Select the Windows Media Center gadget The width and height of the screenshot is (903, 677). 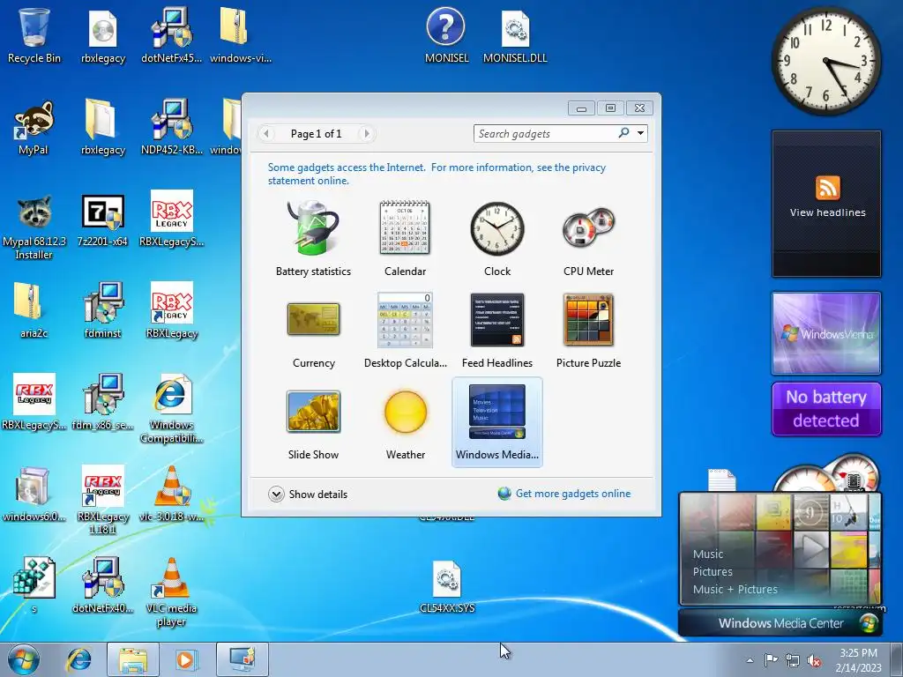tap(497, 421)
